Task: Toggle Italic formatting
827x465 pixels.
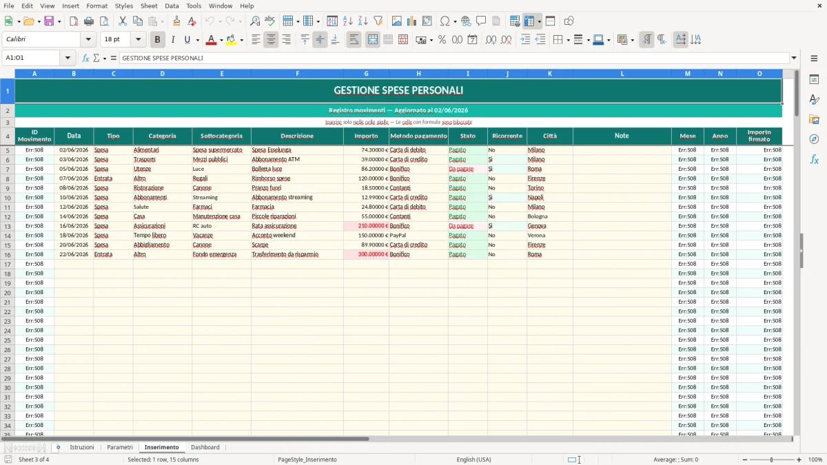Action: pos(172,40)
